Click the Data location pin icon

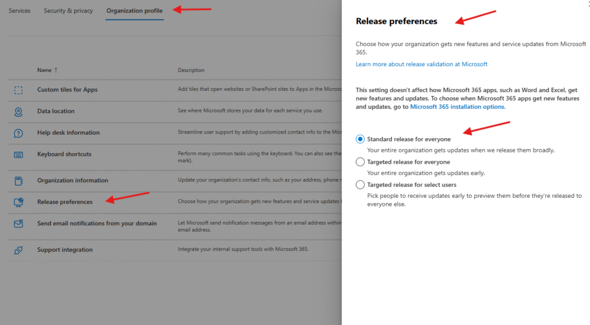[x=18, y=112]
